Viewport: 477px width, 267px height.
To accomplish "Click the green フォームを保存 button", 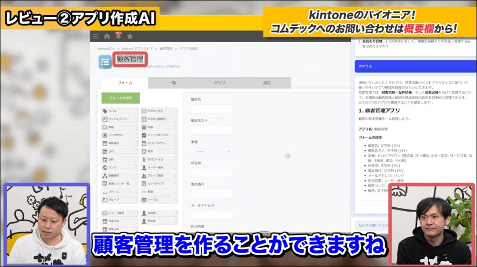I will [121, 98].
